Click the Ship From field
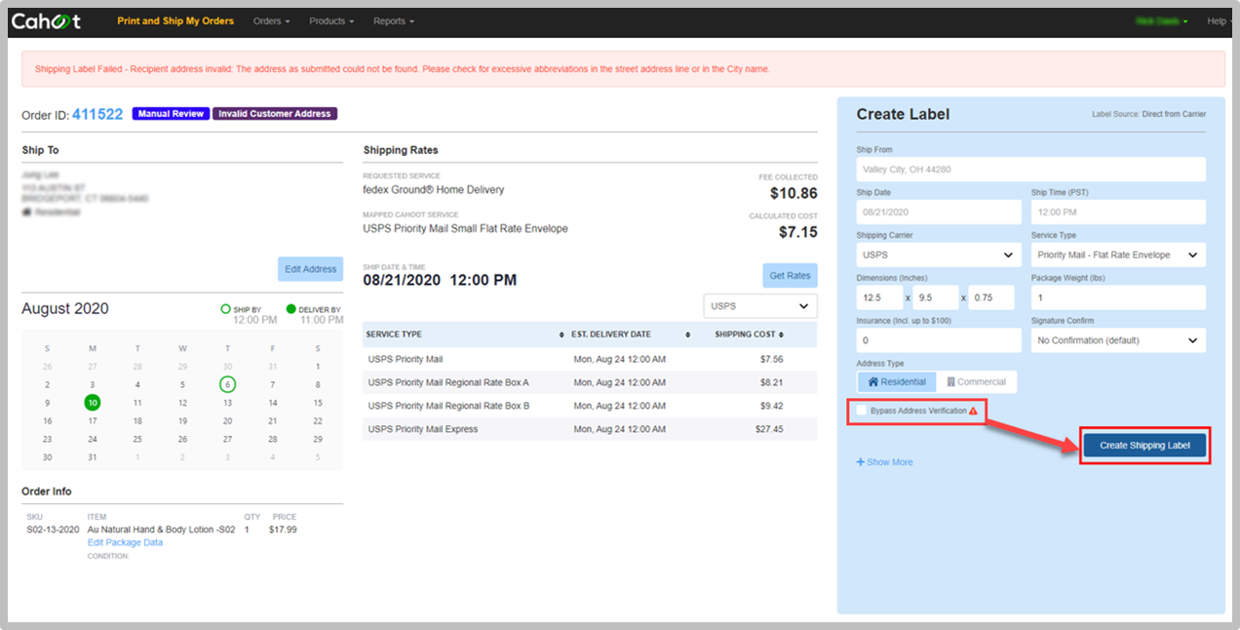The height and width of the screenshot is (630, 1240). [x=1031, y=170]
